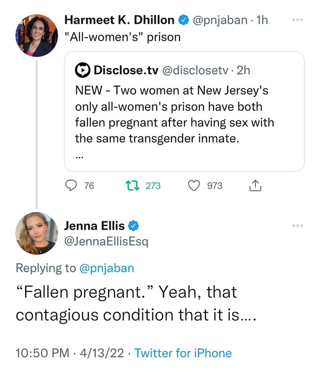
Task: Open the quoted Disclose.tv tweet card
Action: pyautogui.click(x=184, y=112)
